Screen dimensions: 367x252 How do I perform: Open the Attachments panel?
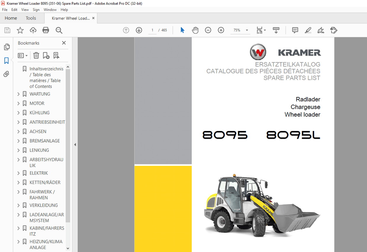[x=7, y=74]
